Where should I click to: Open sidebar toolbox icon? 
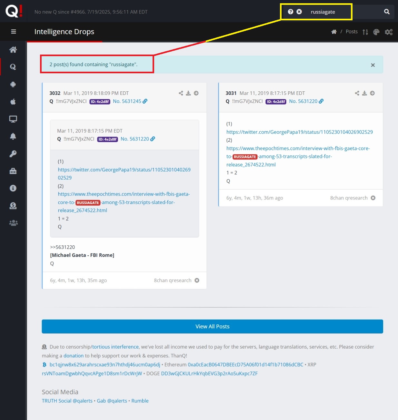tap(13, 171)
